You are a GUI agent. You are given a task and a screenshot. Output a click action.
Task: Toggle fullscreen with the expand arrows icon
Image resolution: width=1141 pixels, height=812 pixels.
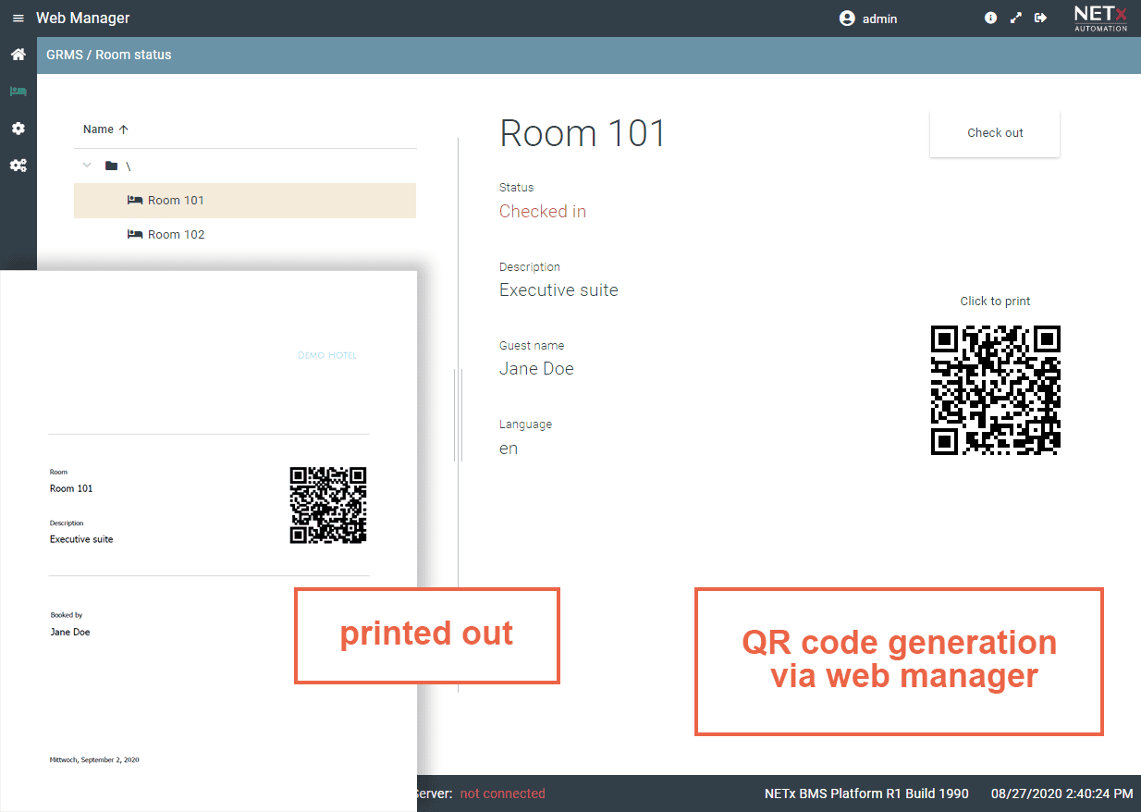tap(1016, 18)
